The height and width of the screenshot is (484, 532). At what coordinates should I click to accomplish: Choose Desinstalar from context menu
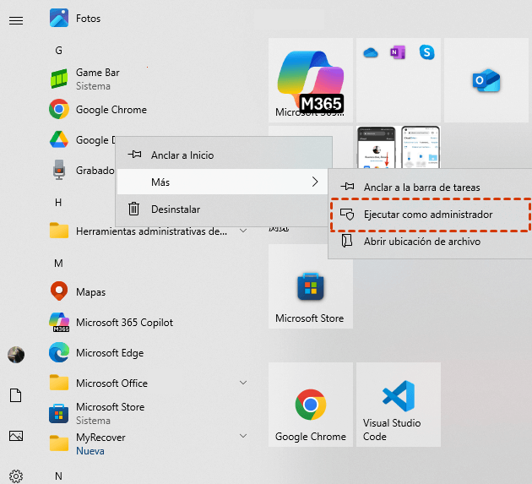coord(222,209)
